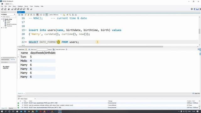The height and width of the screenshot is (113, 201).
Task: Expand the sys schema node
Action: [x=2, y=28]
